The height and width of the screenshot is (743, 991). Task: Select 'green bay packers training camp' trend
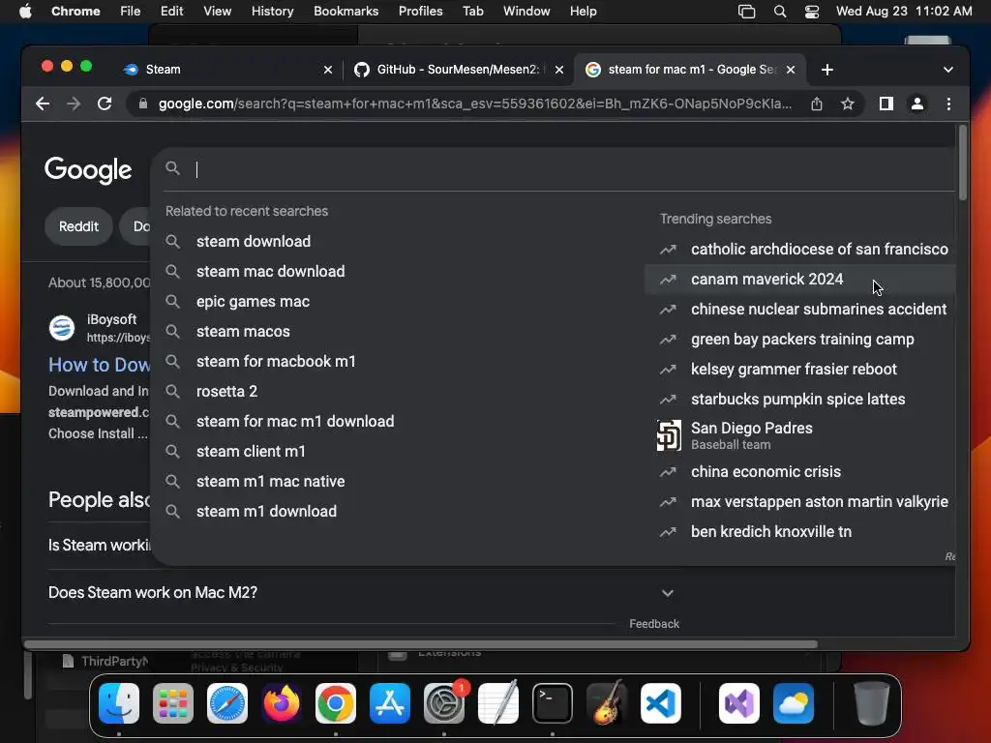[802, 340]
